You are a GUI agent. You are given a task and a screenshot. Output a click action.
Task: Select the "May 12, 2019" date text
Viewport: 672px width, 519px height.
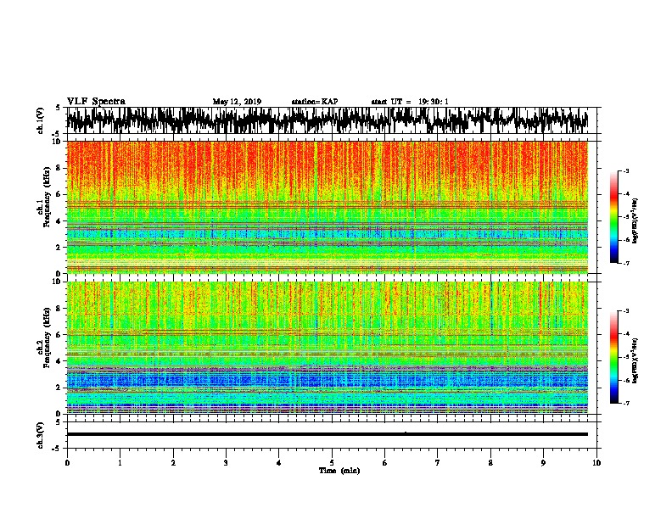[x=237, y=102]
